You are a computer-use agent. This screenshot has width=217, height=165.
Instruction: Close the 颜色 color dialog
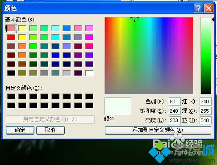(x=209, y=8)
